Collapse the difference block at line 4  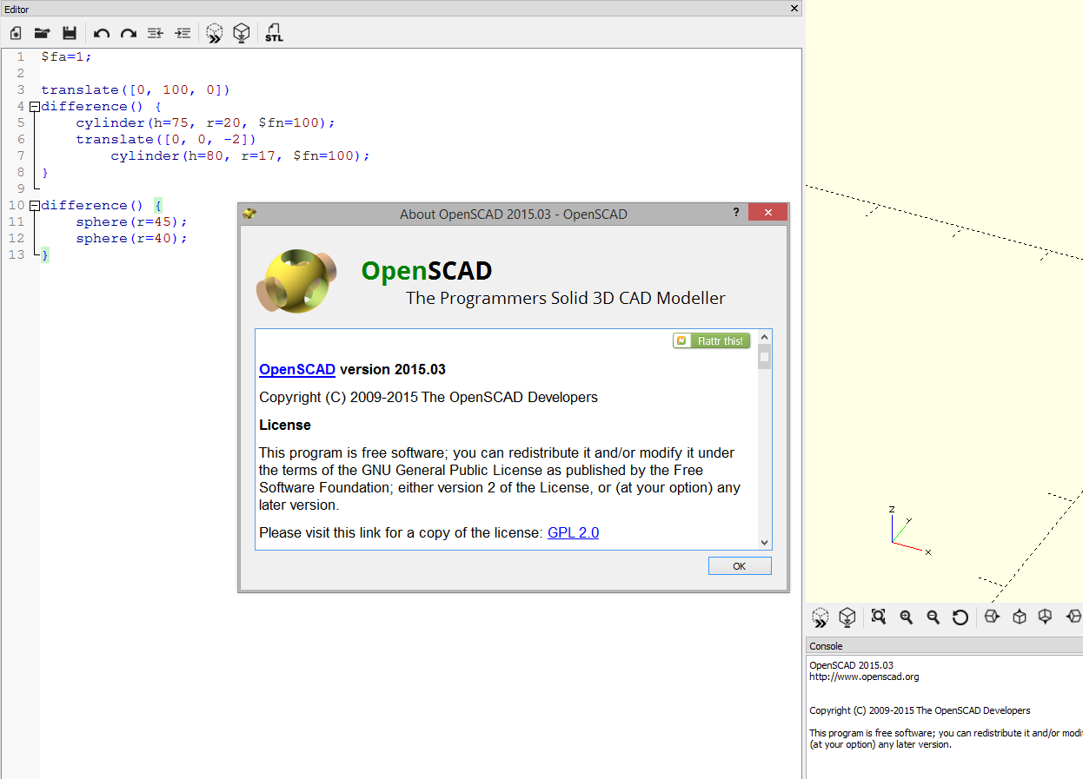point(34,107)
